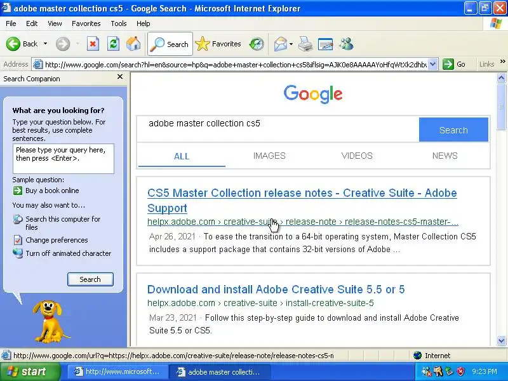Viewport: 508px width, 381px height.
Task: Open the Tools menu
Action: 119,23
